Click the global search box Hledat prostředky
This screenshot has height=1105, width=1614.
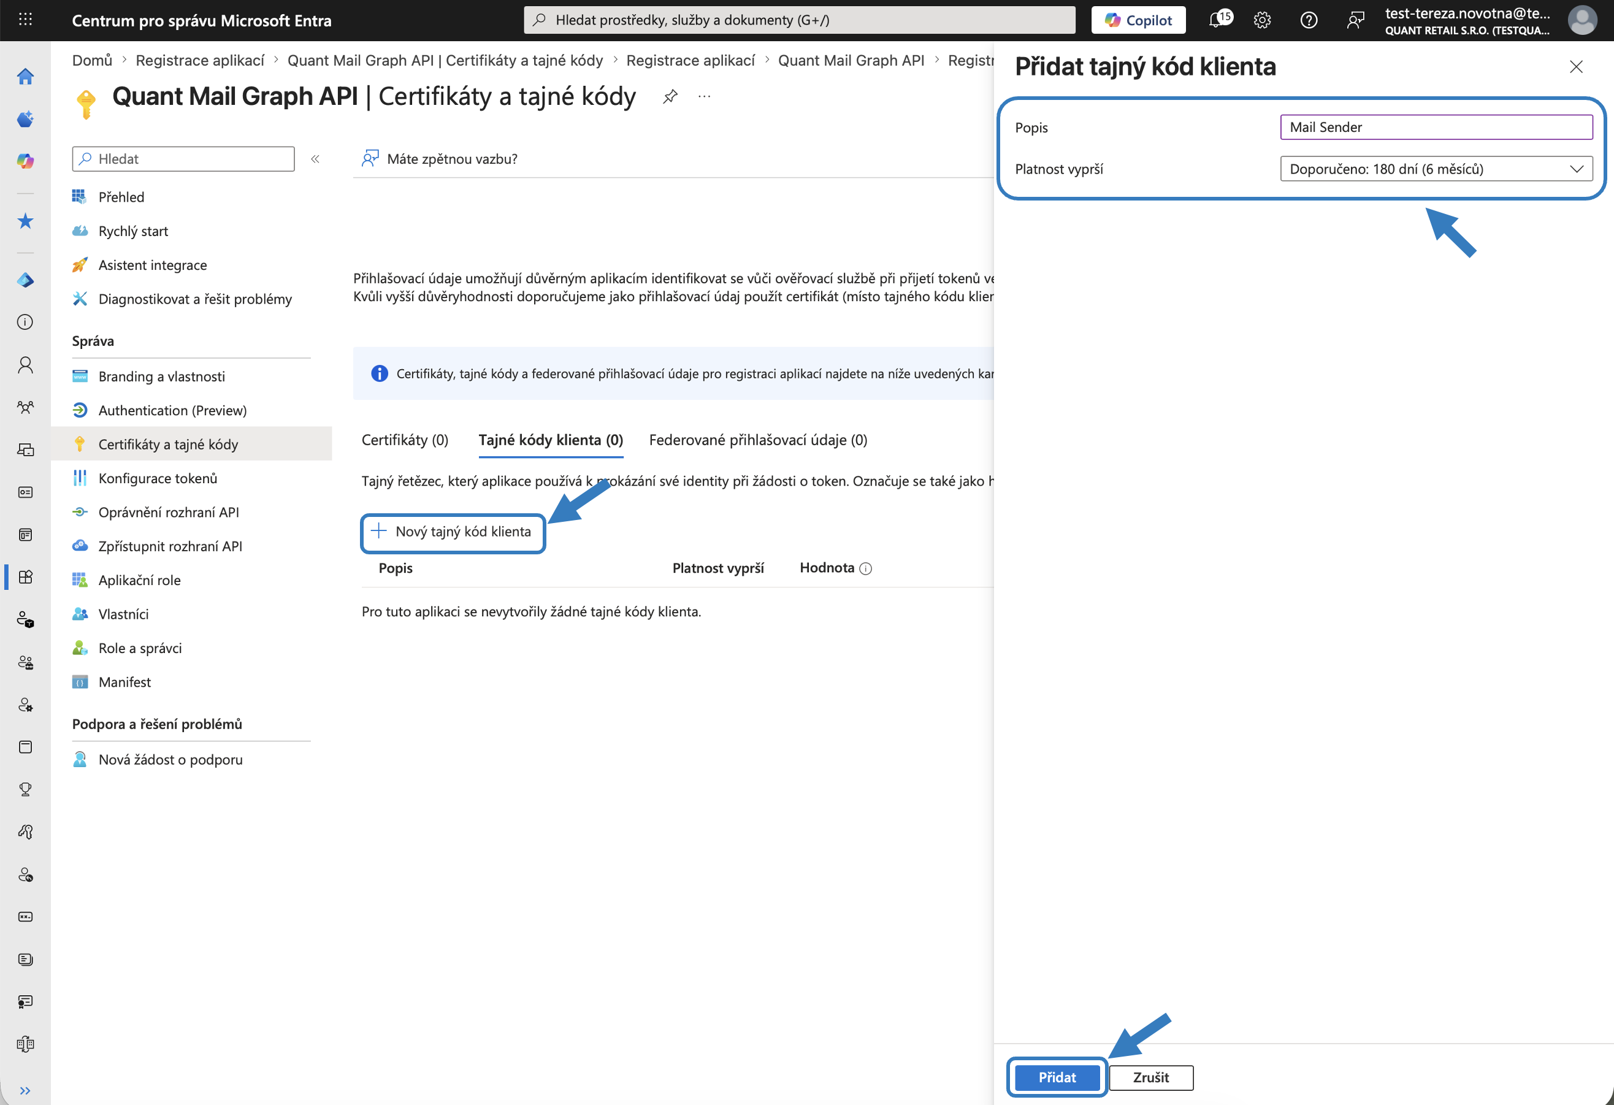point(800,20)
